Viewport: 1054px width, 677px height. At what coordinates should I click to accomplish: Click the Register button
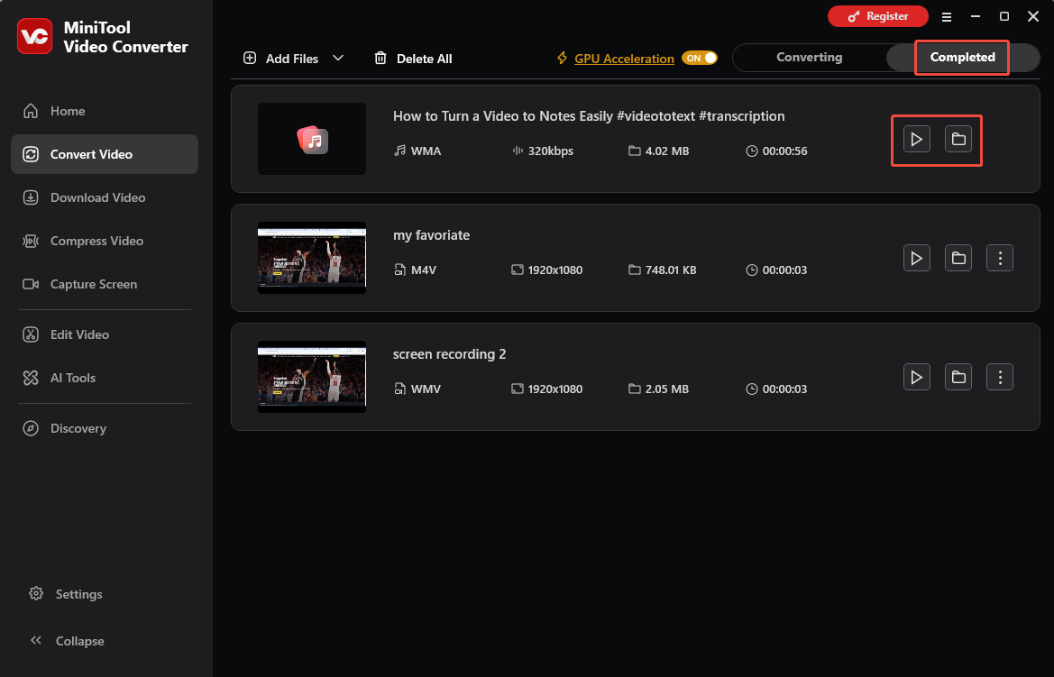click(x=878, y=16)
